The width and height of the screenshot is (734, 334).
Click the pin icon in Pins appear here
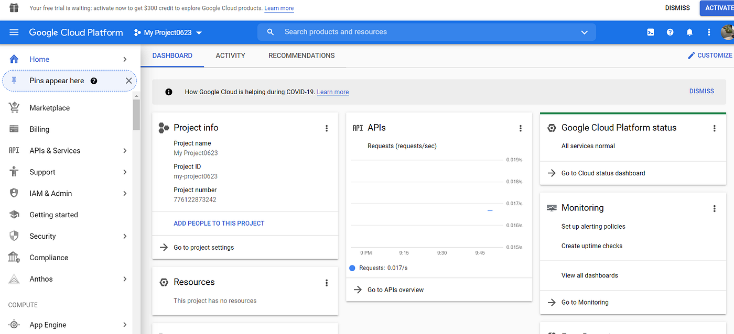coord(14,81)
